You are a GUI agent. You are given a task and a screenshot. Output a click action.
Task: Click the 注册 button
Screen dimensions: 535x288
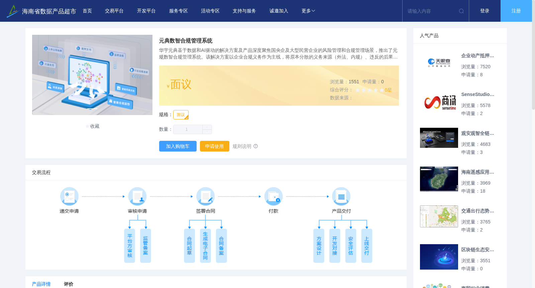[516, 11]
